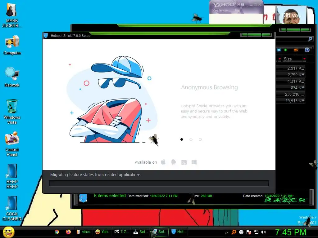Viewport: 318px width, 238px height.
Task: Click the Mac Finder platform icon in installer
Action: 184,162
